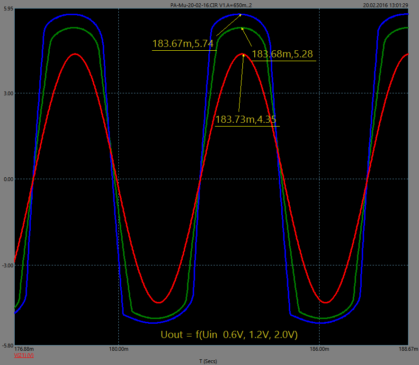Click the blue curve peak at 5.74

241,15
